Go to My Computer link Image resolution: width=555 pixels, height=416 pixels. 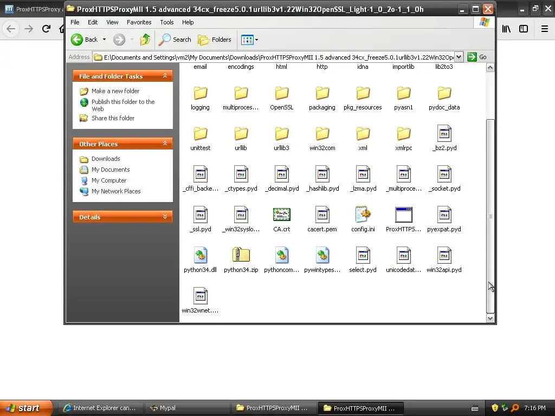(x=108, y=180)
